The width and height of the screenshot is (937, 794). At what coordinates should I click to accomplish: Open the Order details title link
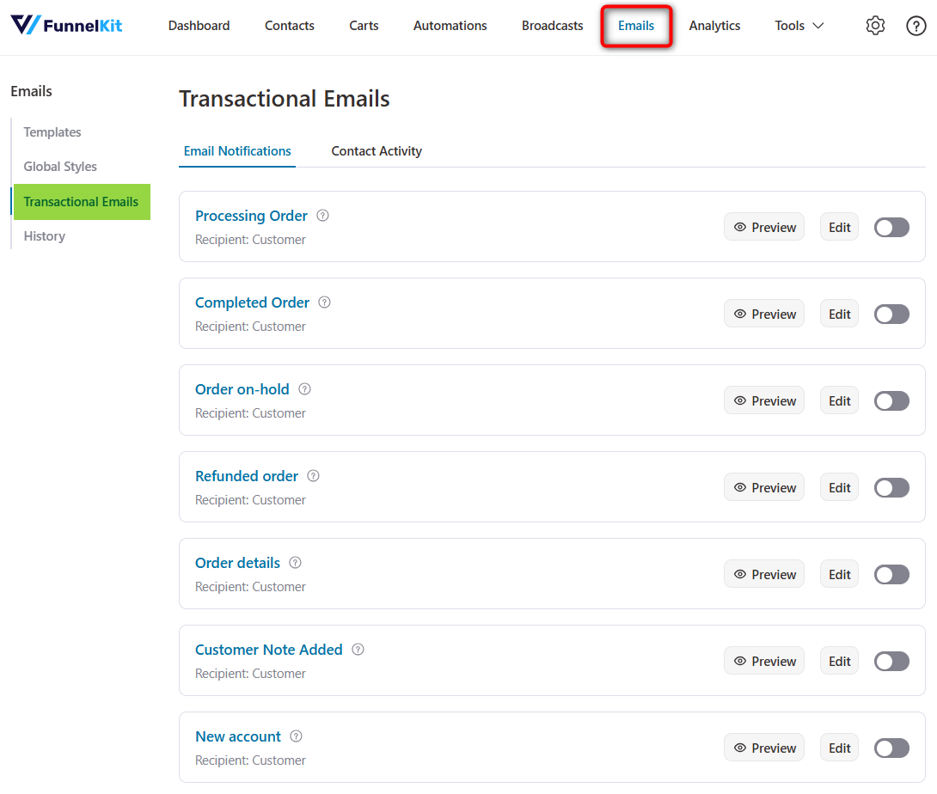(x=237, y=562)
